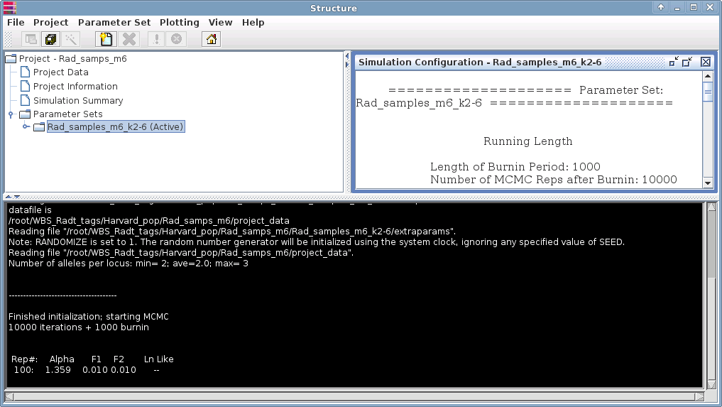The image size is (722, 407).
Task: Select Project Data in the tree
Action: point(60,72)
